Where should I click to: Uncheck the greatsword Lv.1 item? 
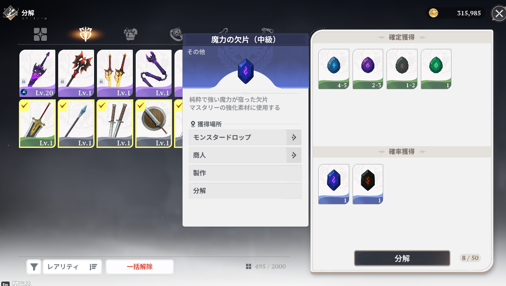(37, 124)
